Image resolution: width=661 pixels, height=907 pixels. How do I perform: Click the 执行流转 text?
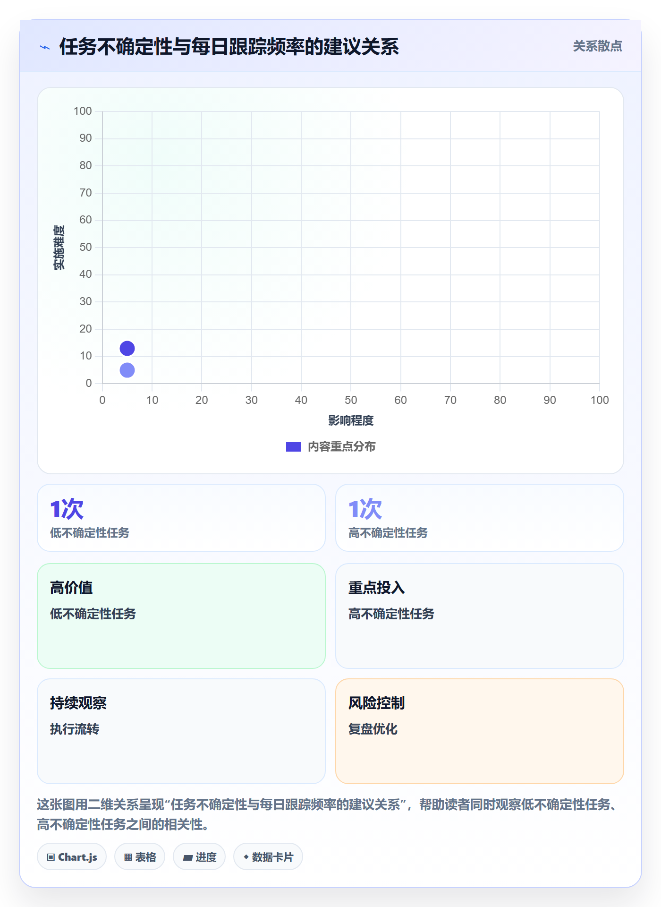tap(75, 729)
